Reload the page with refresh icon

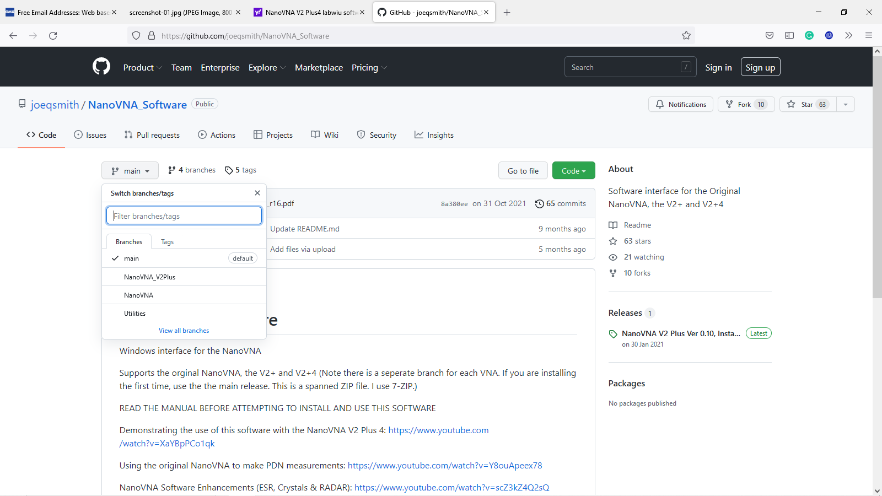point(53,36)
